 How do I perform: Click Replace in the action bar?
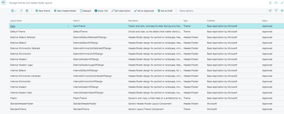[85, 11]
